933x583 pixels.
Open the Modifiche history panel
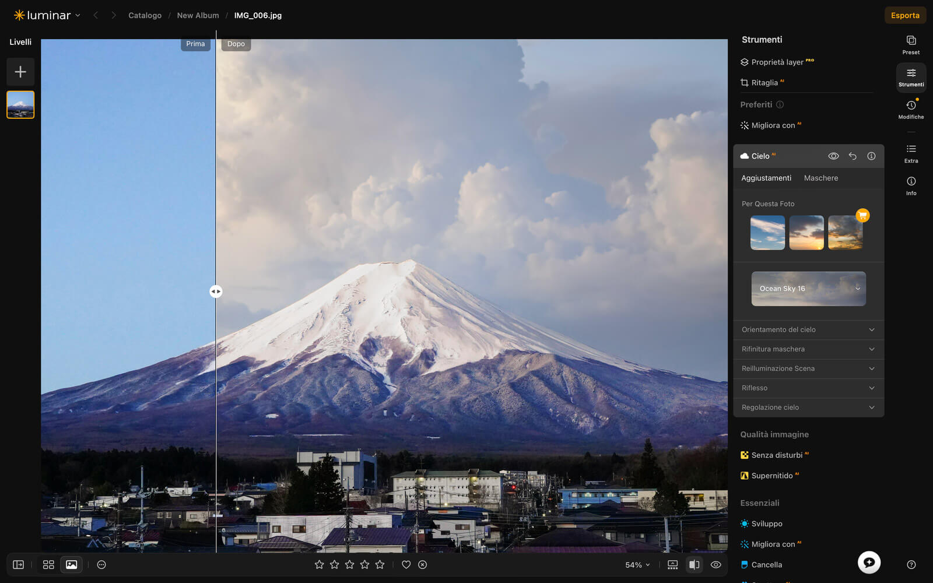[911, 109]
